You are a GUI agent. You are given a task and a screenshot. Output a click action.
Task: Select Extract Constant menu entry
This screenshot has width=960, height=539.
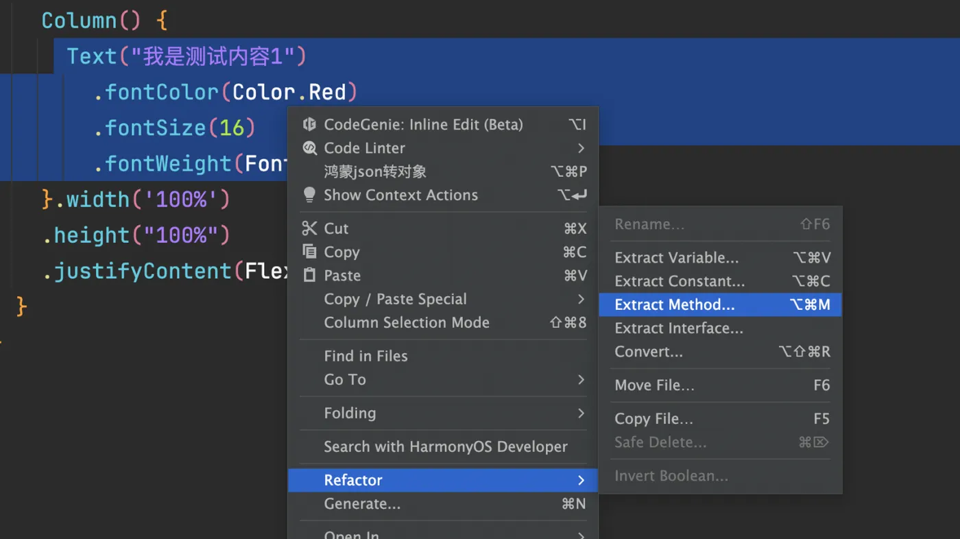point(720,281)
